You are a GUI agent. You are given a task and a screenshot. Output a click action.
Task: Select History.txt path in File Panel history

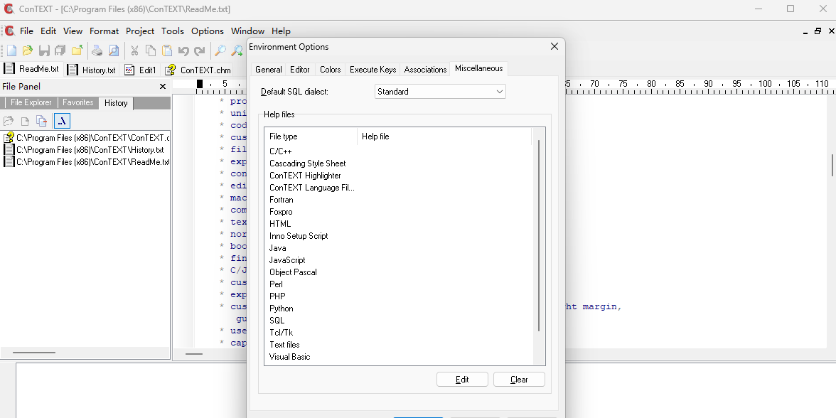85,150
